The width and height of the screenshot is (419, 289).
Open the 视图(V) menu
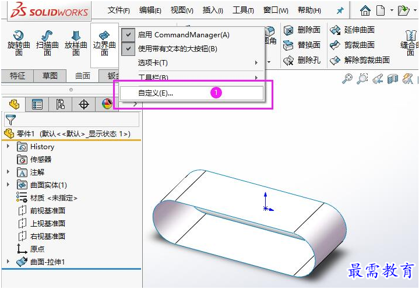pyautogui.click(x=182, y=10)
